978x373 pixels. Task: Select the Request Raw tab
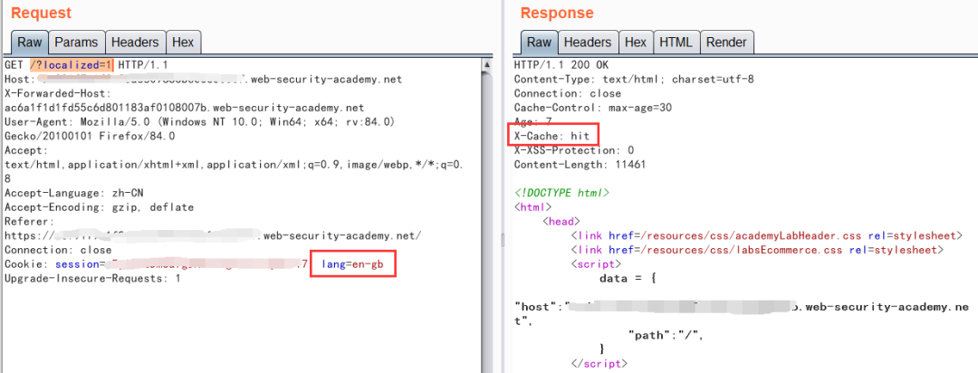tap(29, 43)
